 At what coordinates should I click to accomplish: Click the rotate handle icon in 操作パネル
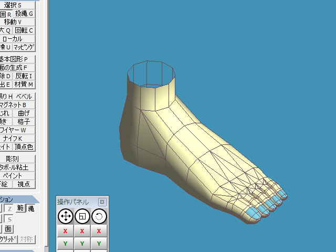tap(99, 216)
